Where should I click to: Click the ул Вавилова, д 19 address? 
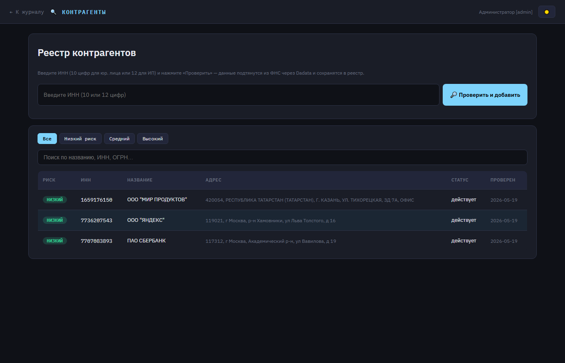271,241
